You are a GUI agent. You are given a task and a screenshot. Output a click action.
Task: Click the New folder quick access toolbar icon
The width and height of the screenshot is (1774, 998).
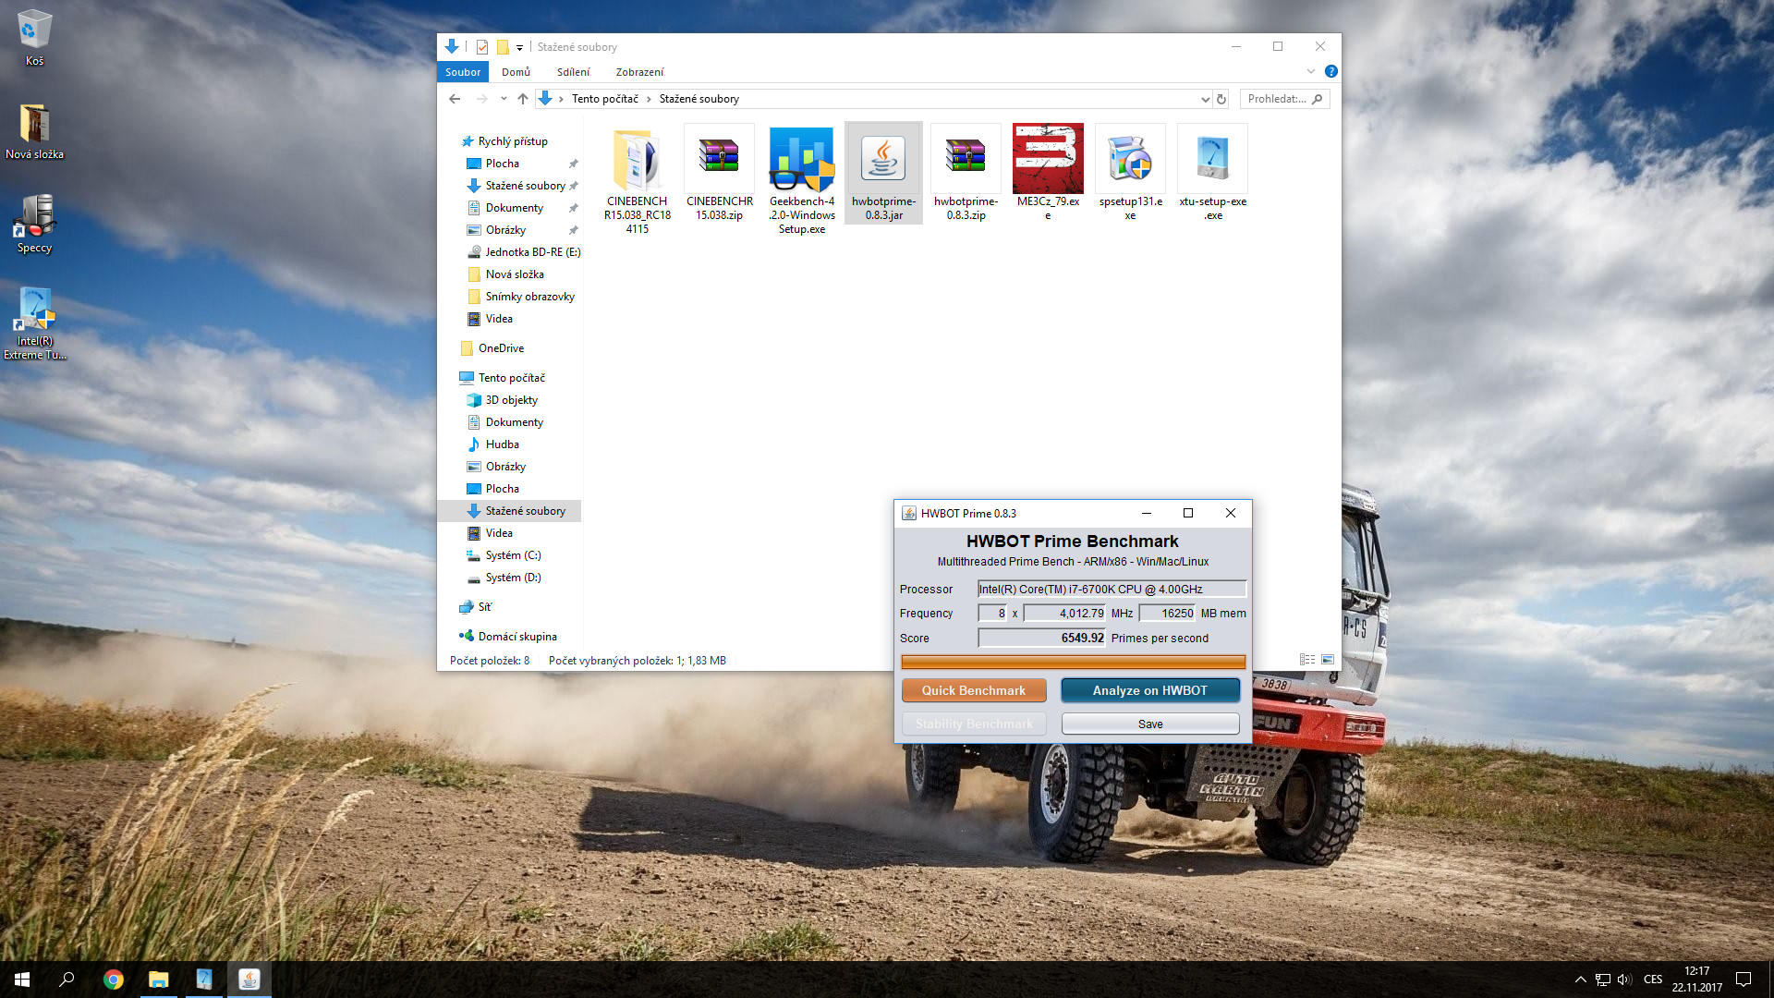[x=503, y=47]
